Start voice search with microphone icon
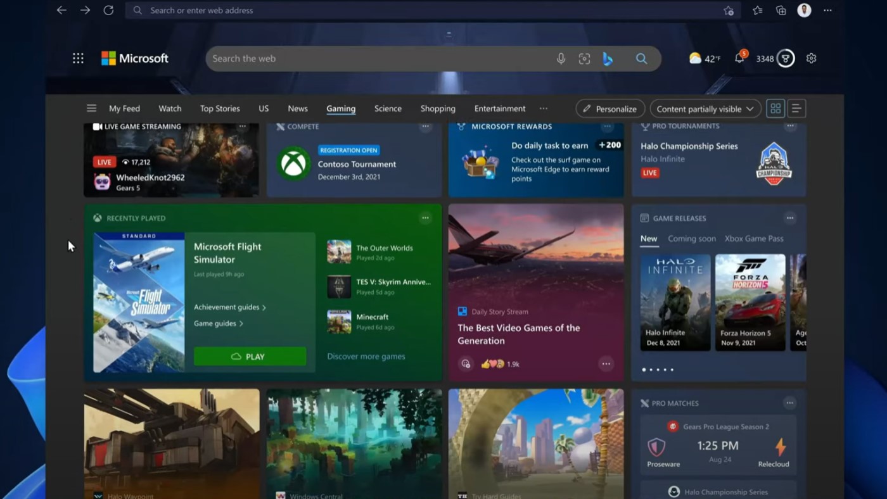The width and height of the screenshot is (887, 499). [561, 58]
